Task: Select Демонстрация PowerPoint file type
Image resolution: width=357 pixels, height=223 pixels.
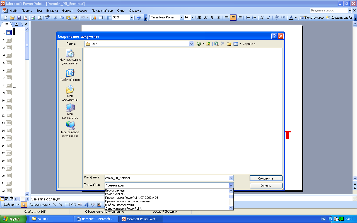Action: coord(167,209)
